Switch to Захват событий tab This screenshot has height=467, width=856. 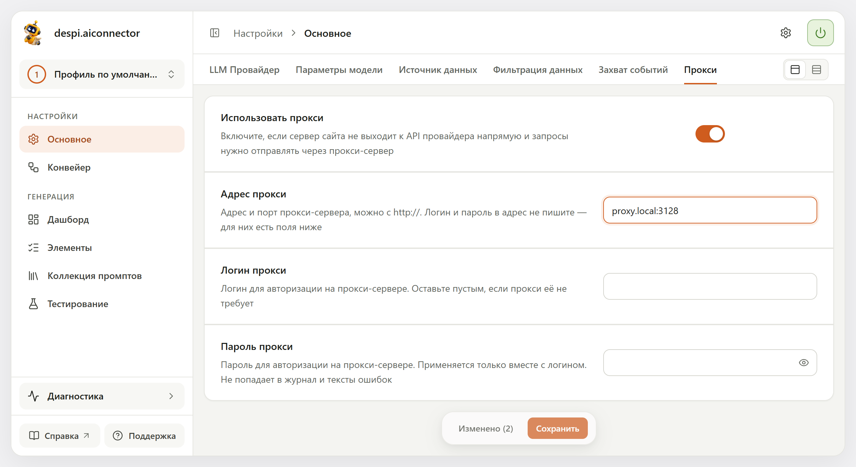click(633, 70)
